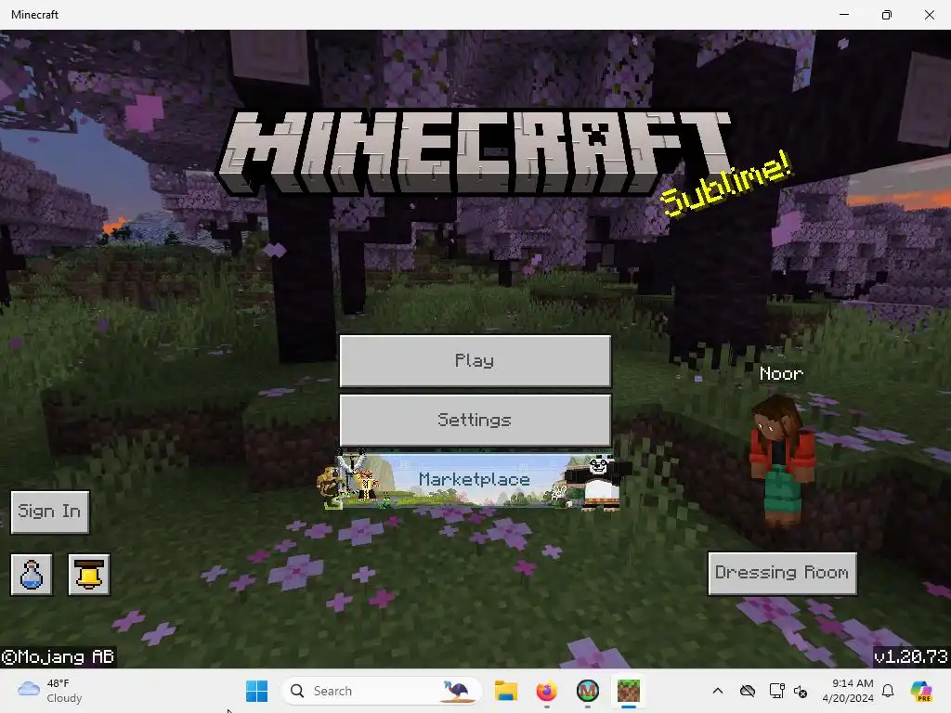This screenshot has width=951, height=713.
Task: Open the Marketplace banner
Action: [475, 480]
